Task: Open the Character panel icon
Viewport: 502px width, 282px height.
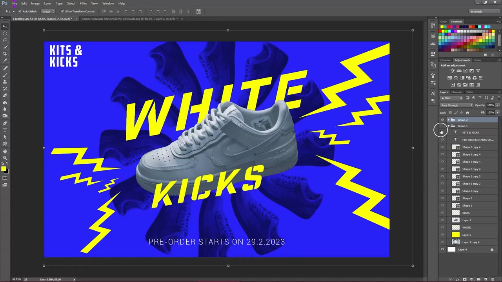Action: [433, 94]
